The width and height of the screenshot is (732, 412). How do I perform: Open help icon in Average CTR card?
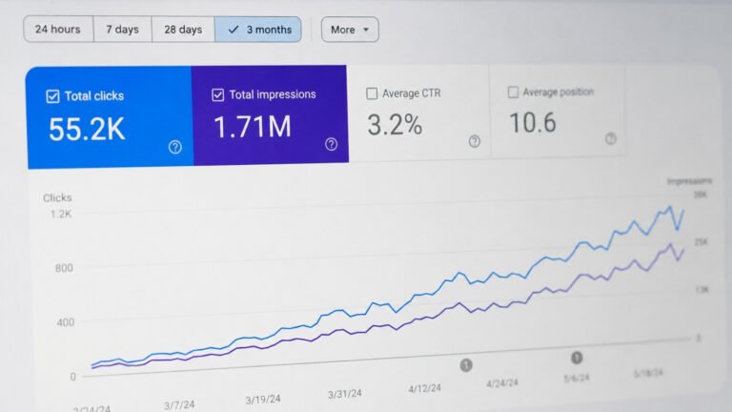click(475, 141)
